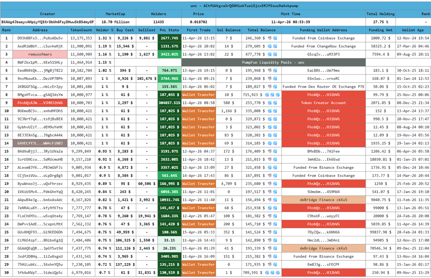Click the Funding Wallet Address column header
The image size is (431, 278).
tap(324, 30)
